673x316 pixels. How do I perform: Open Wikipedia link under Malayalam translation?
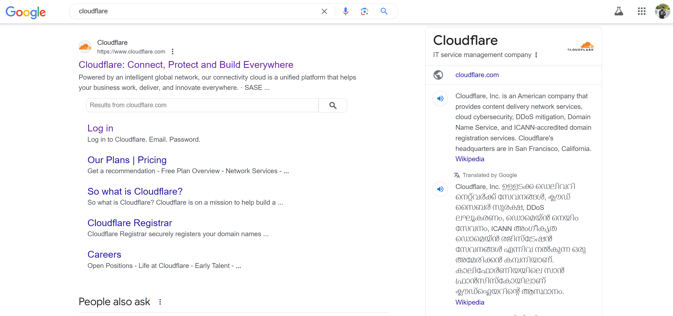click(x=470, y=302)
